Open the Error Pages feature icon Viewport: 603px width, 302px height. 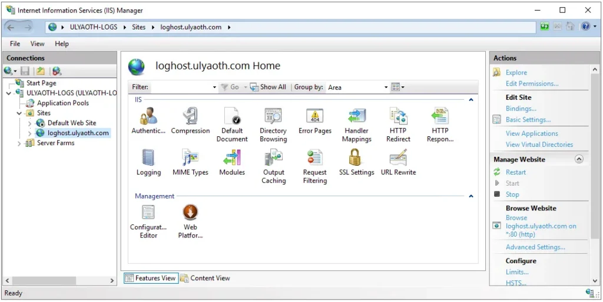click(314, 120)
